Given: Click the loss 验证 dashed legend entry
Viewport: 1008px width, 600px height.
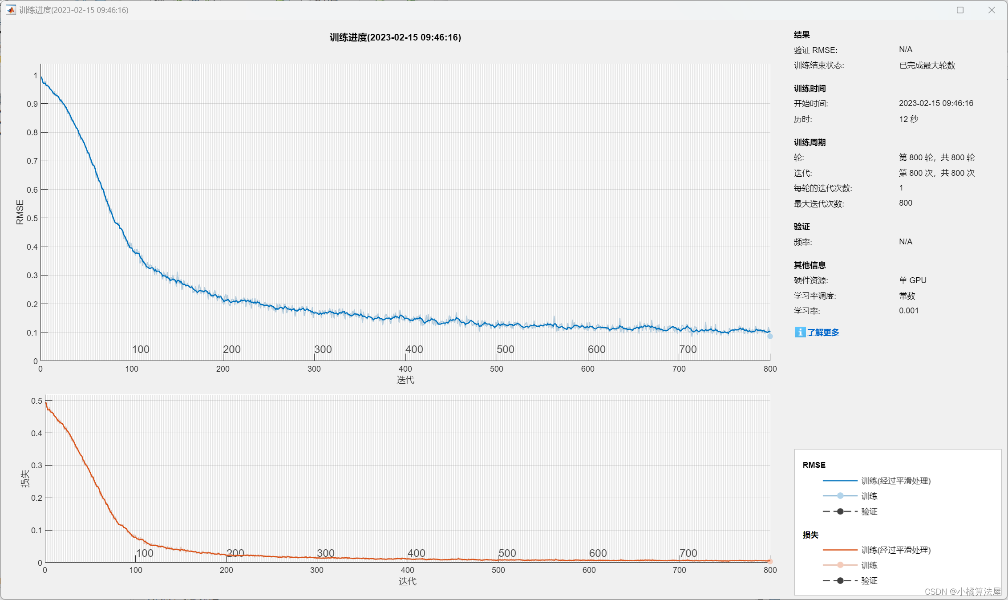Looking at the screenshot, I should click(850, 581).
